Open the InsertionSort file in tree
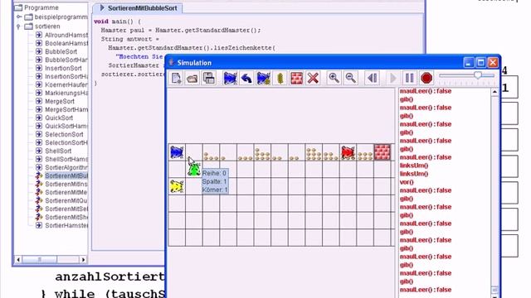531x298 pixels. pos(59,68)
